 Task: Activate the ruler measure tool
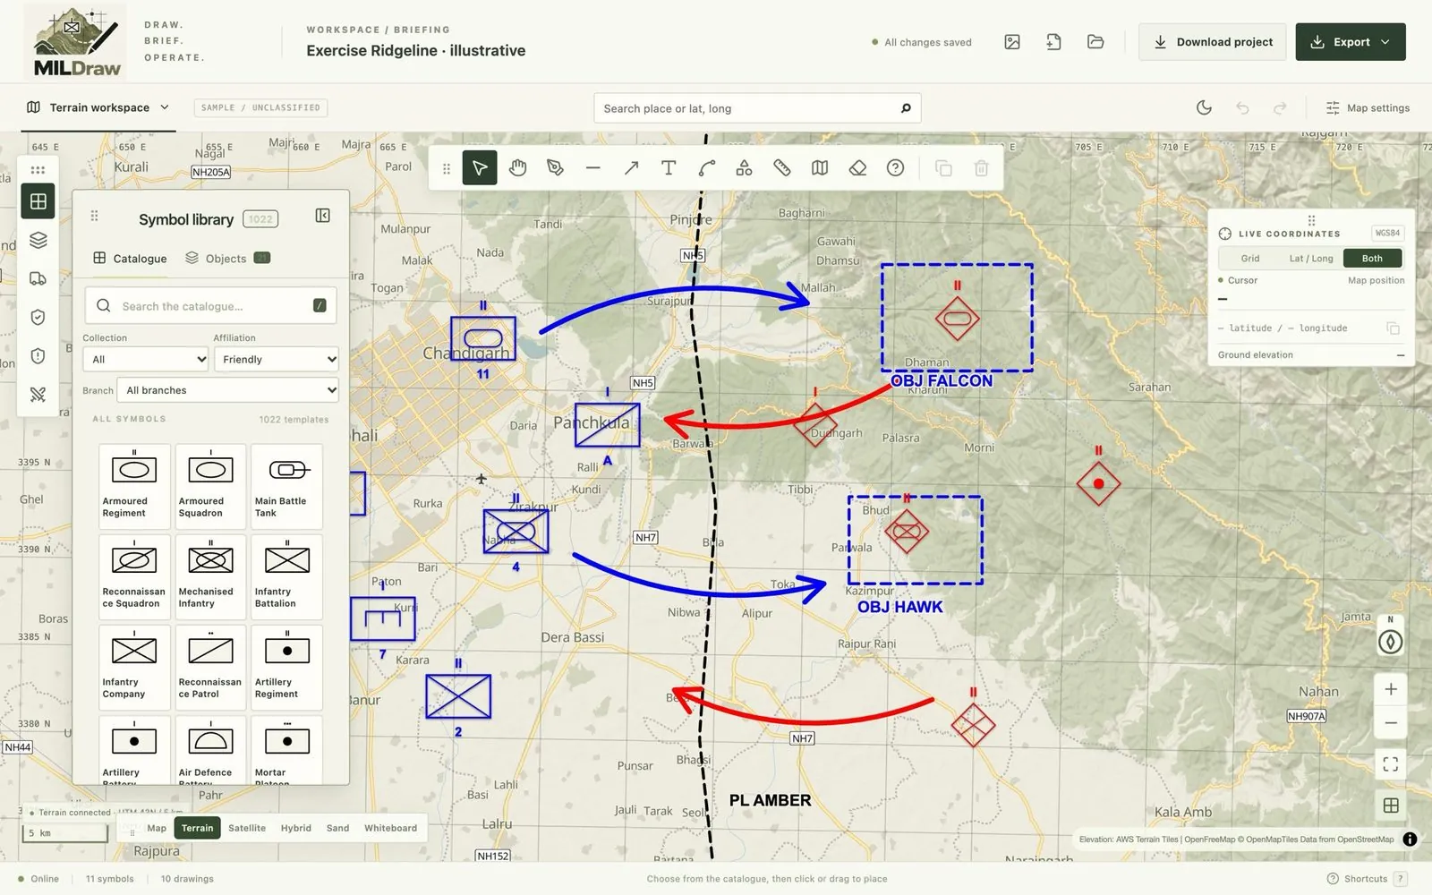781,168
